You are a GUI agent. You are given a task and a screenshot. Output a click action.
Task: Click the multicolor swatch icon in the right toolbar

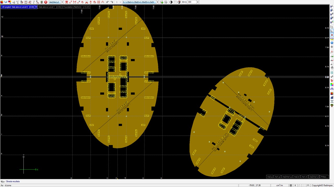point(332,85)
